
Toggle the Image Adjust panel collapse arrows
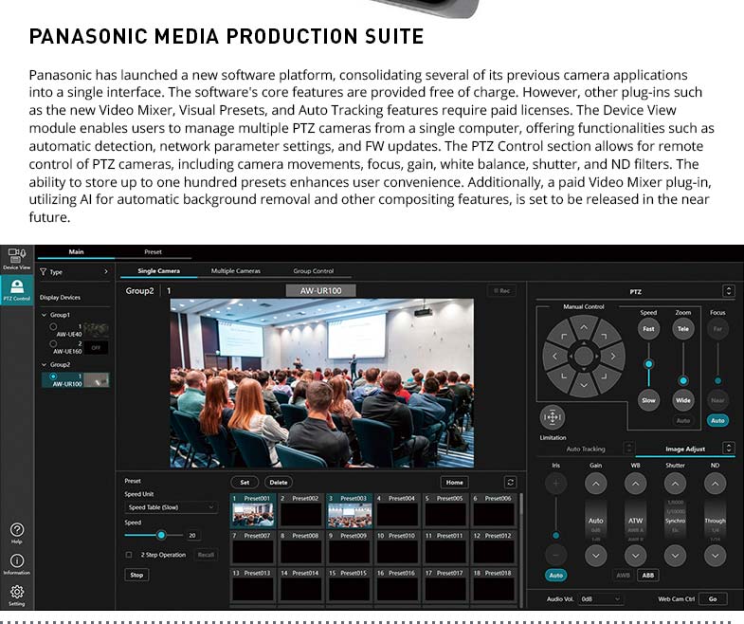pos(729,448)
